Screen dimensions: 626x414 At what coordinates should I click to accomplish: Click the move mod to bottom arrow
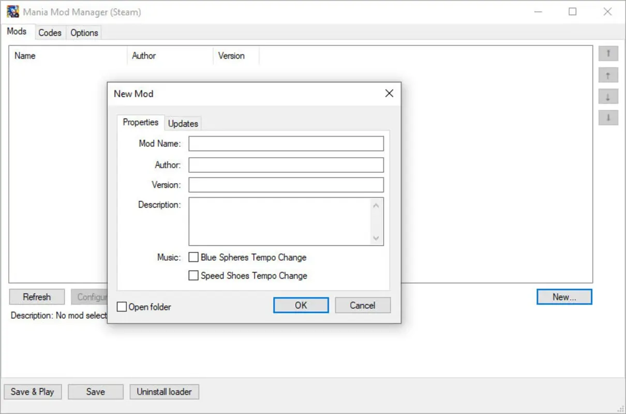tap(608, 118)
